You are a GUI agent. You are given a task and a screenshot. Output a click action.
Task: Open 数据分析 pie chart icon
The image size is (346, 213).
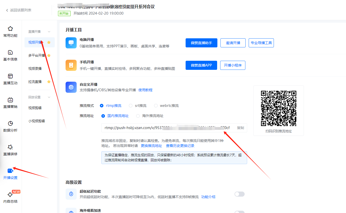10,124
